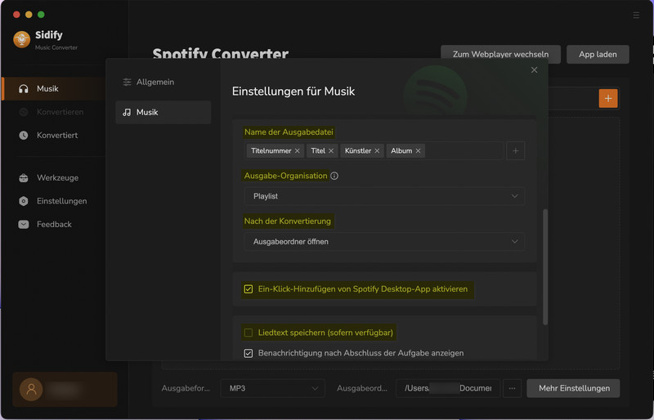Open the Ausgabe-Organisation Playlist dropdown
This screenshot has width=654, height=420.
tap(384, 196)
